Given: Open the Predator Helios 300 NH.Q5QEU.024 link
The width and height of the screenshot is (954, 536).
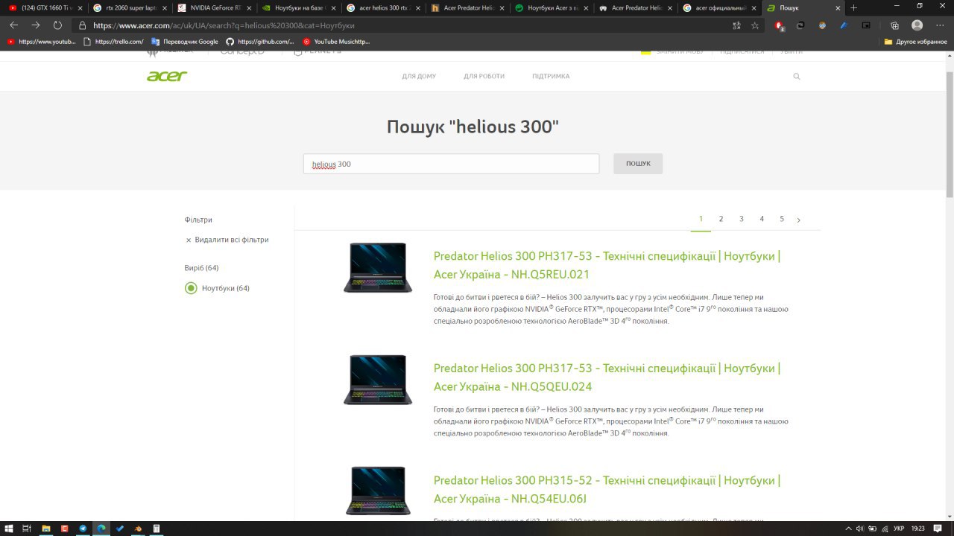Looking at the screenshot, I should point(607,377).
